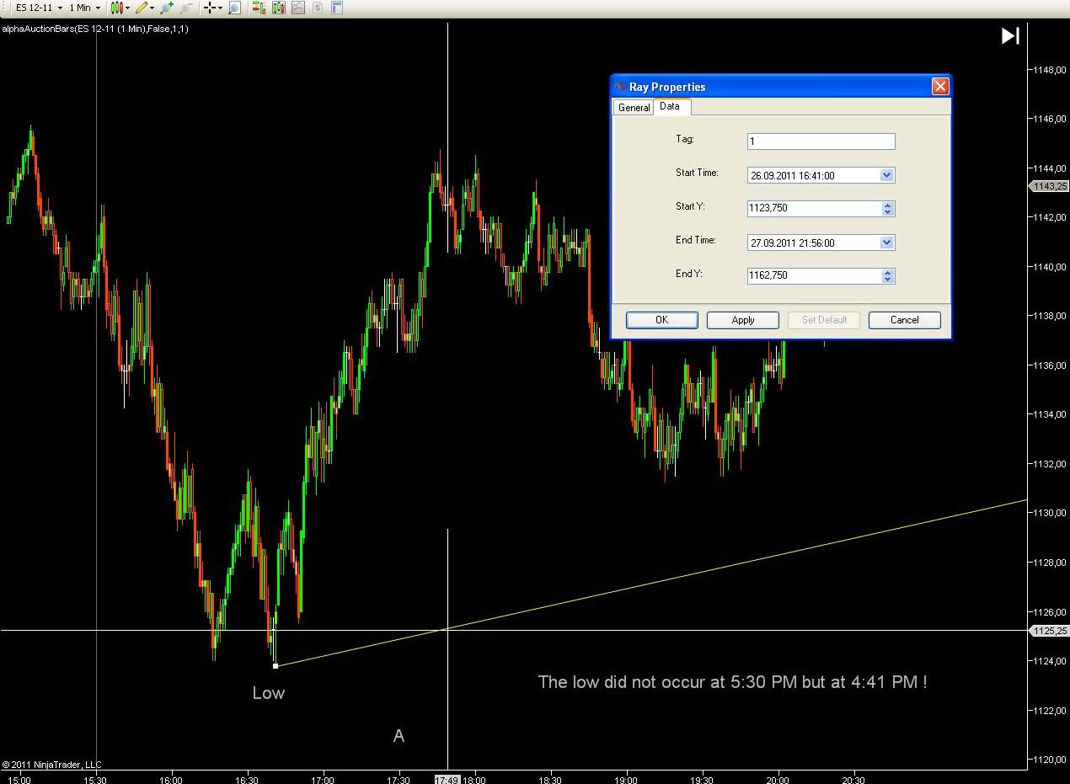The height and width of the screenshot is (784, 1070).
Task: Jump to latest bar arrow icon
Action: (x=1010, y=35)
